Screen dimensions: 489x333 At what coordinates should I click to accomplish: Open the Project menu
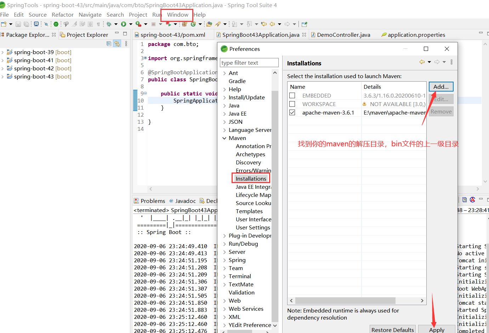point(138,14)
